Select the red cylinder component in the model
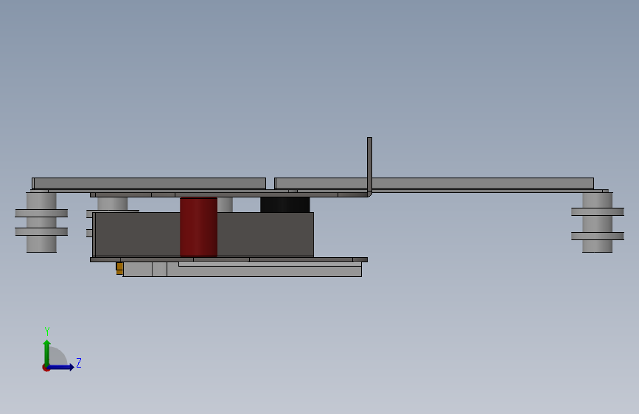Viewport: 639px width, 414px height. 198,227
